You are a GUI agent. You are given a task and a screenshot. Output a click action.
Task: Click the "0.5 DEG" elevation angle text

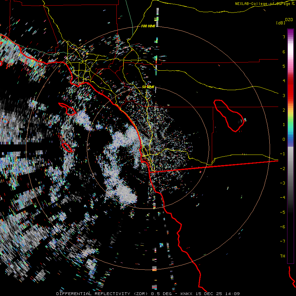(x=161, y=294)
